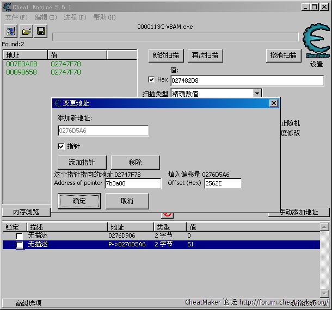Click the Select Process computer icon
This screenshot has width=332, height=310.
[x=11, y=31]
